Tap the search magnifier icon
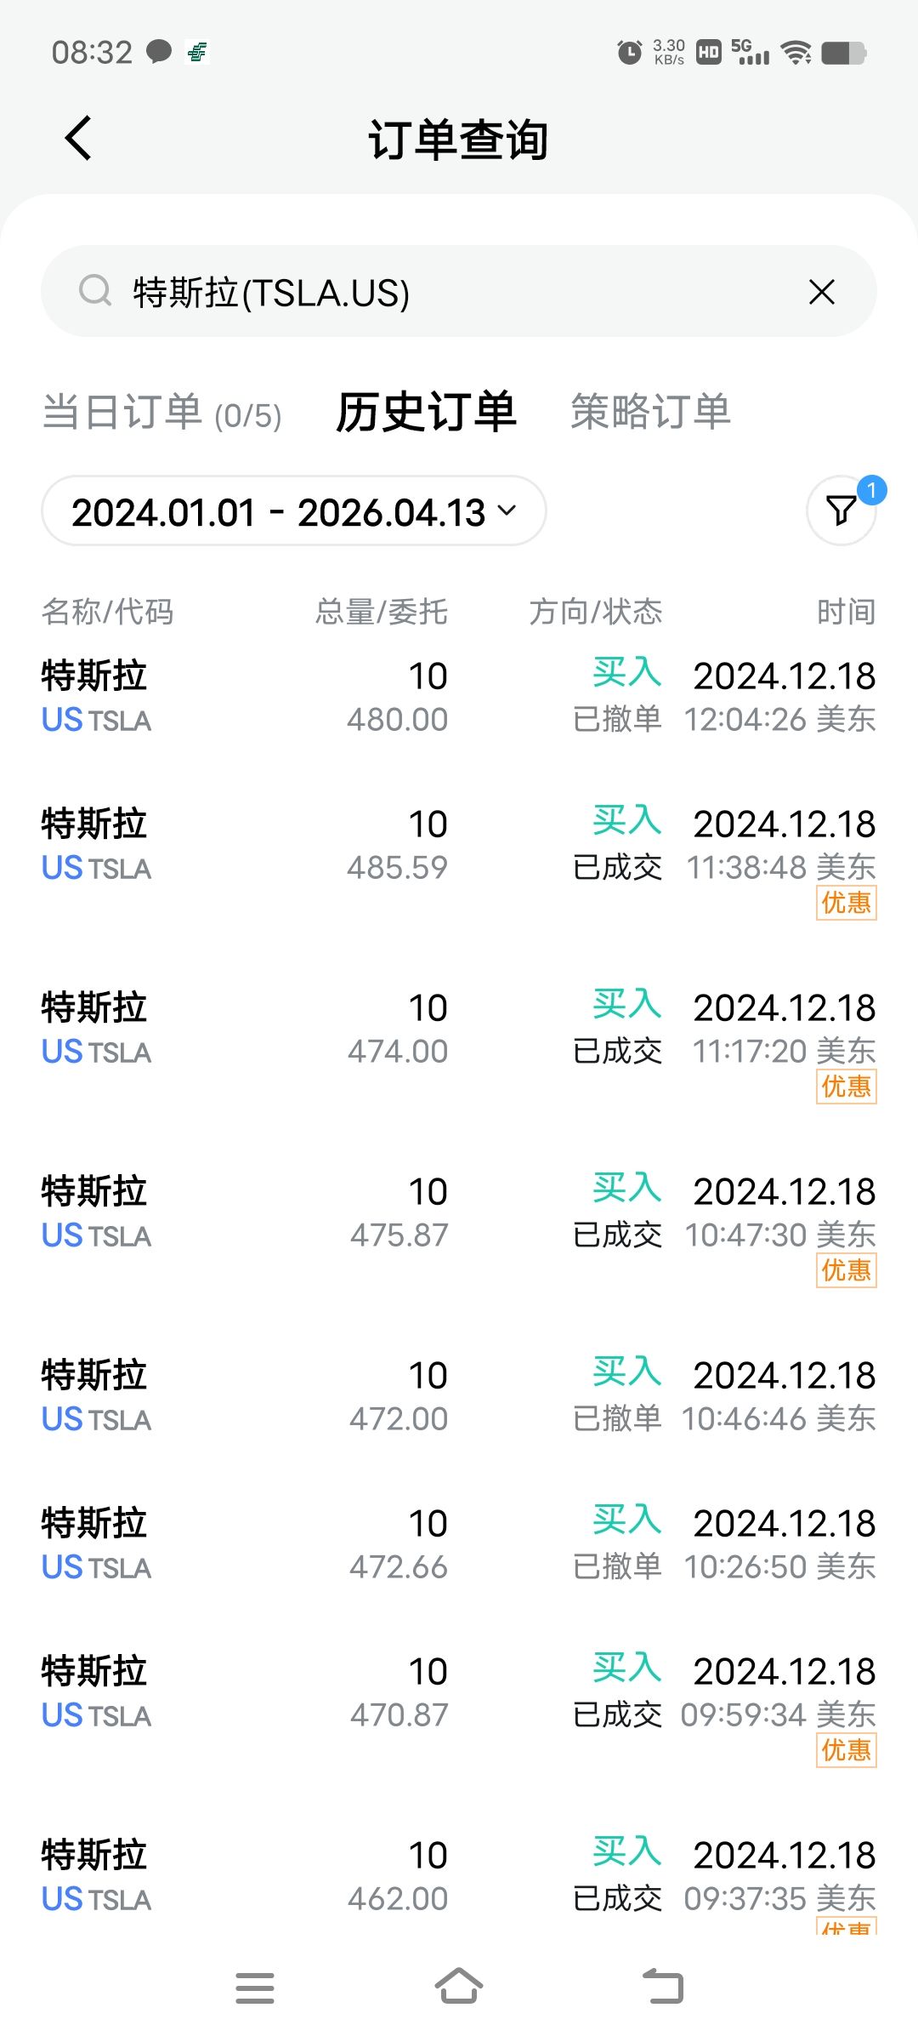Screen dimensions: 918x2042 [94, 291]
